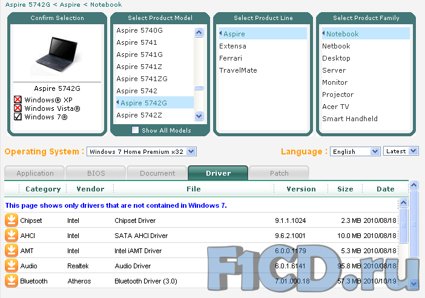Click the outer page scrollbar up arrow
This screenshot has width=425, height=298.
tap(413, 185)
